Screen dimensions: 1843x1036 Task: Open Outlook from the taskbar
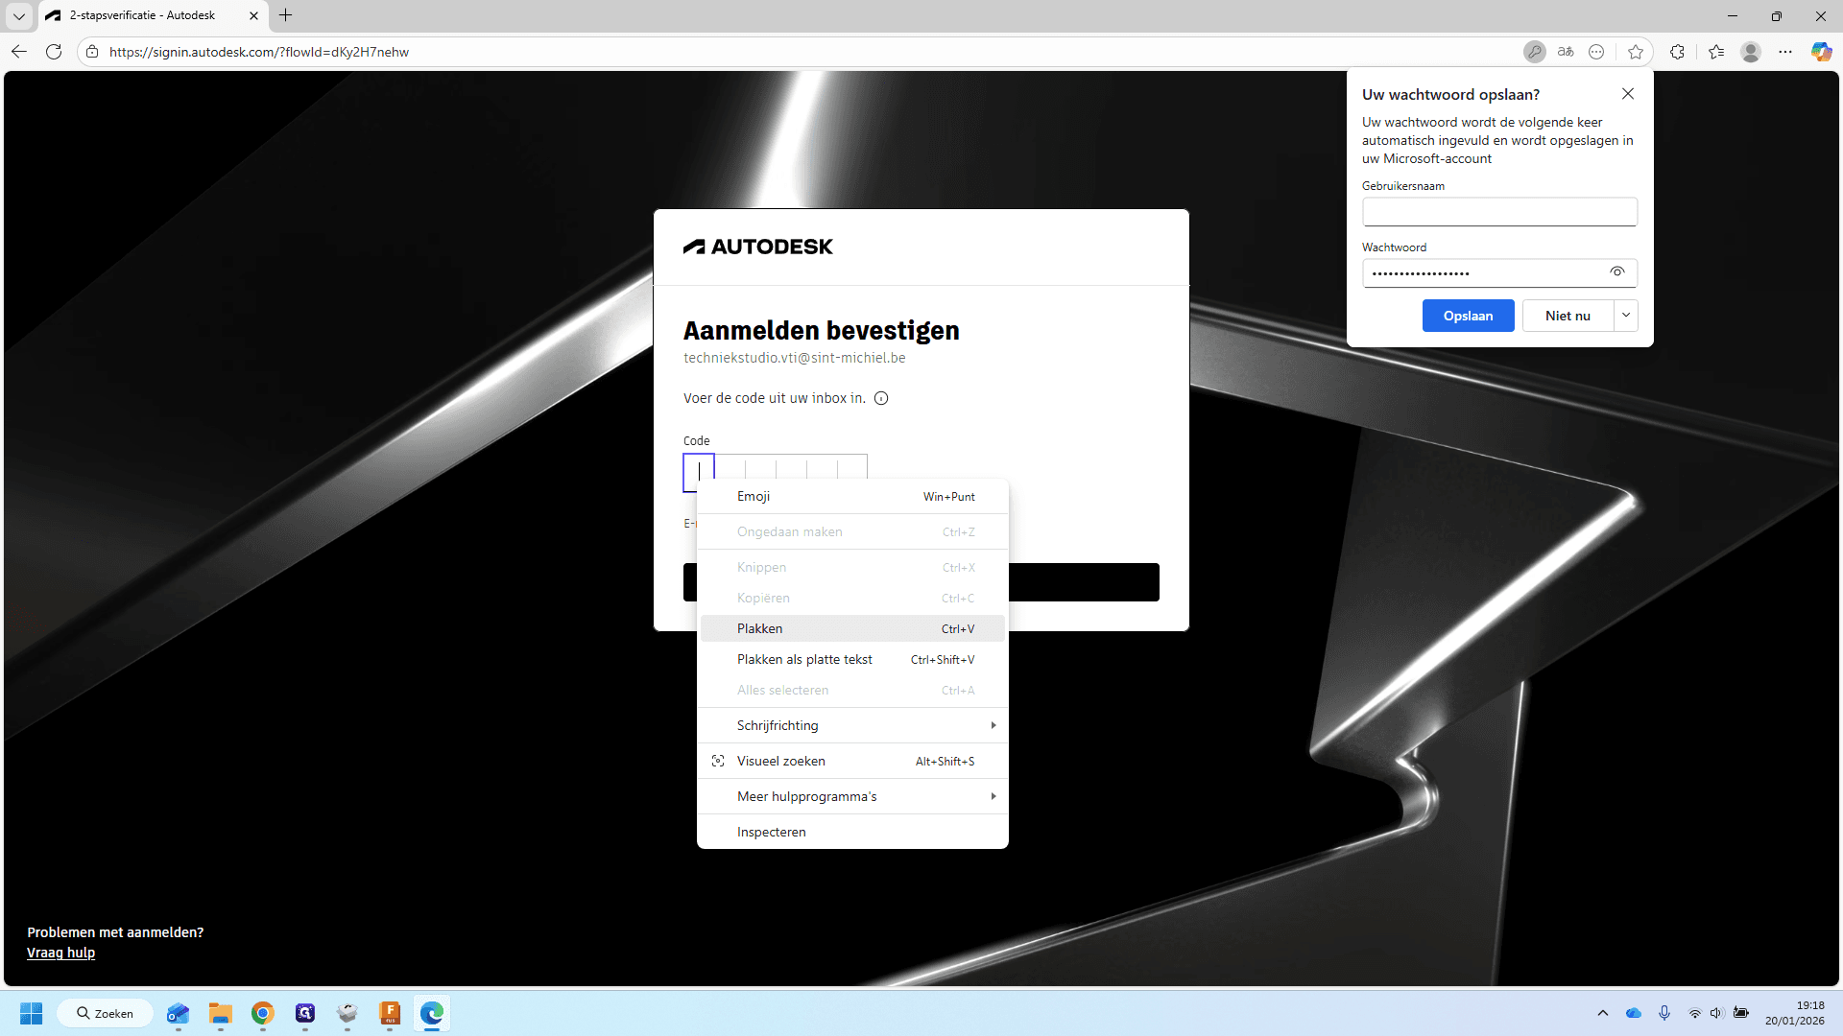pos(178,1013)
